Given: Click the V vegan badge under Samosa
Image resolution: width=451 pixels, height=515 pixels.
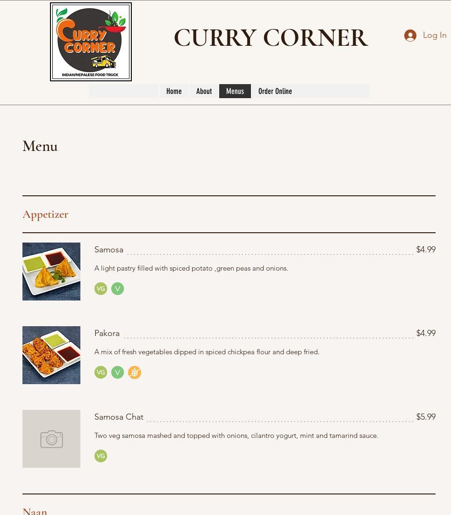Looking at the screenshot, I should [x=118, y=289].
